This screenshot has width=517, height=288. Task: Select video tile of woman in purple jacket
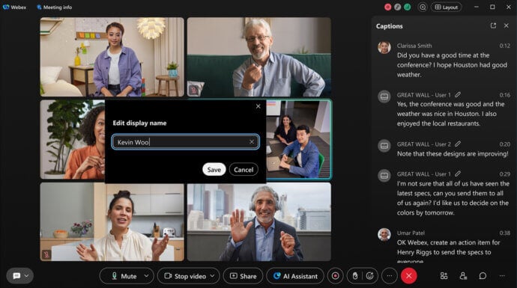click(112, 57)
